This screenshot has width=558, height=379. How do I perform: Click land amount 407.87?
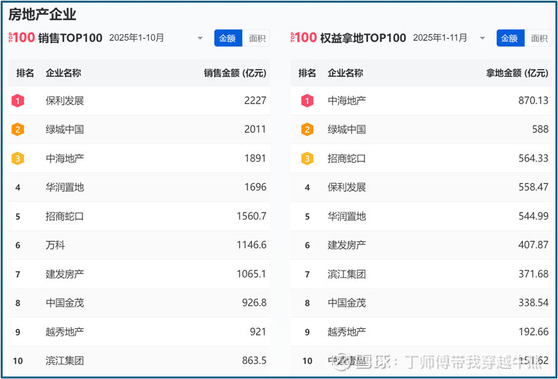[533, 245]
